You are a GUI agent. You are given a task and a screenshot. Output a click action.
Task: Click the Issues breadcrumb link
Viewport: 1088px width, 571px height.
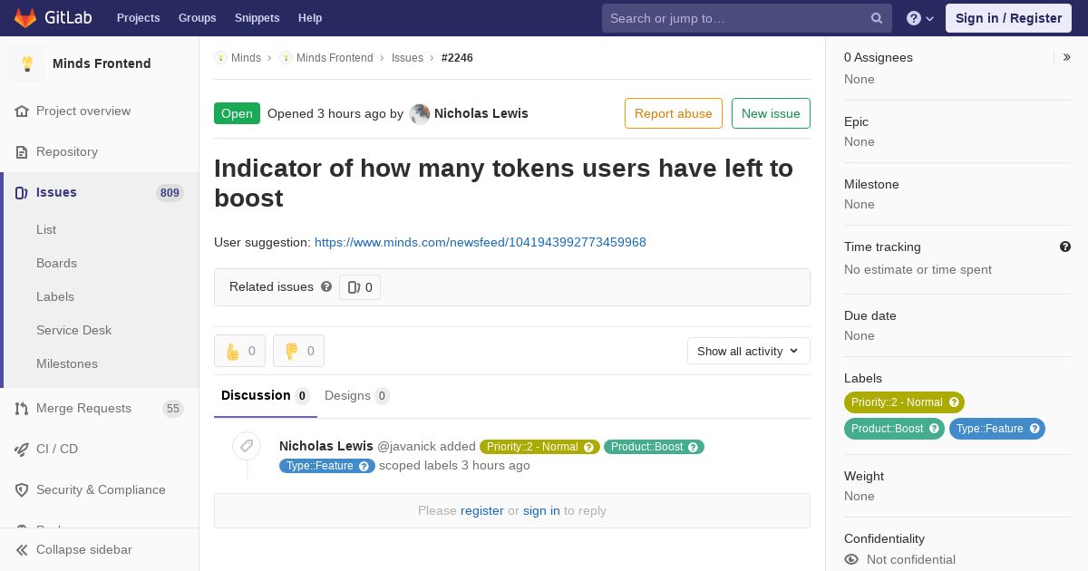(x=407, y=57)
